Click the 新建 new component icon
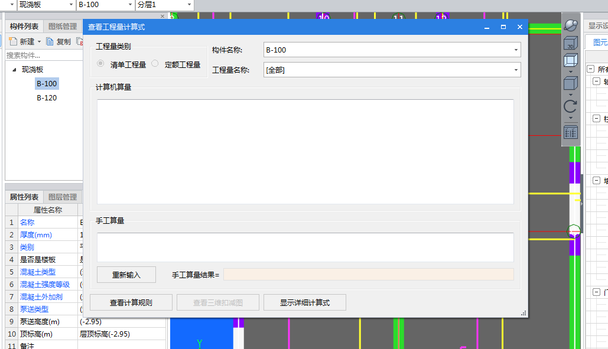Screen dimensions: 608x349 point(13,41)
